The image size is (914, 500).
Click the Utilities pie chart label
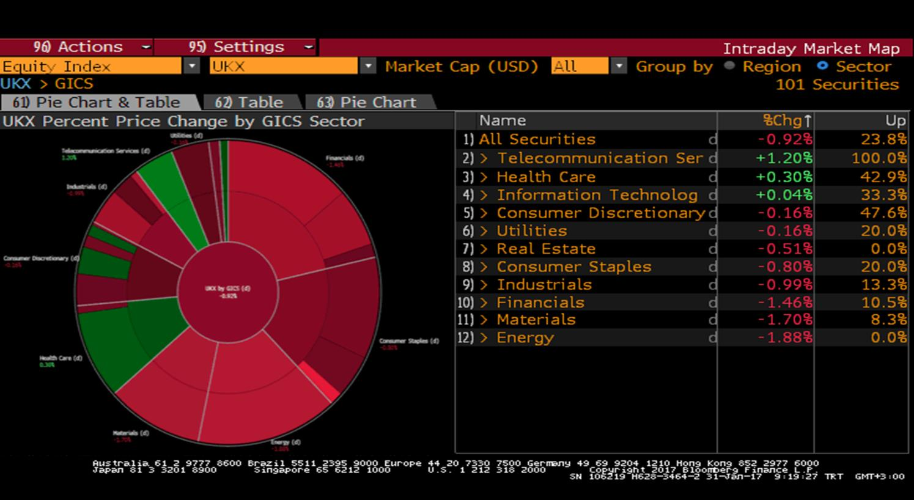[x=186, y=136]
